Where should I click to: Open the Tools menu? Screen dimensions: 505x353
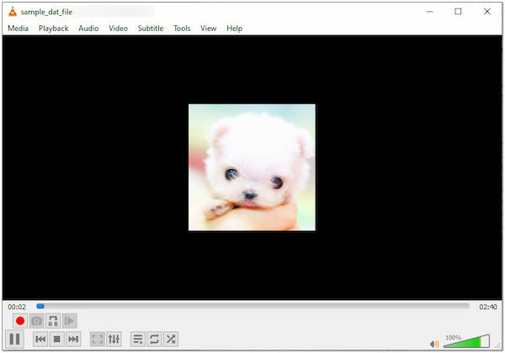[x=182, y=29]
